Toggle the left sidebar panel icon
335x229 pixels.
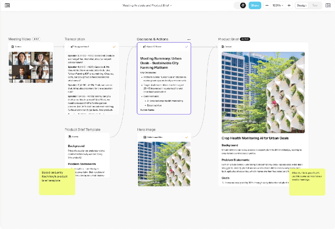pos(7,5)
